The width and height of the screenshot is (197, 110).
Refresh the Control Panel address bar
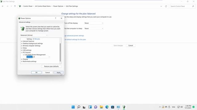[166, 6]
